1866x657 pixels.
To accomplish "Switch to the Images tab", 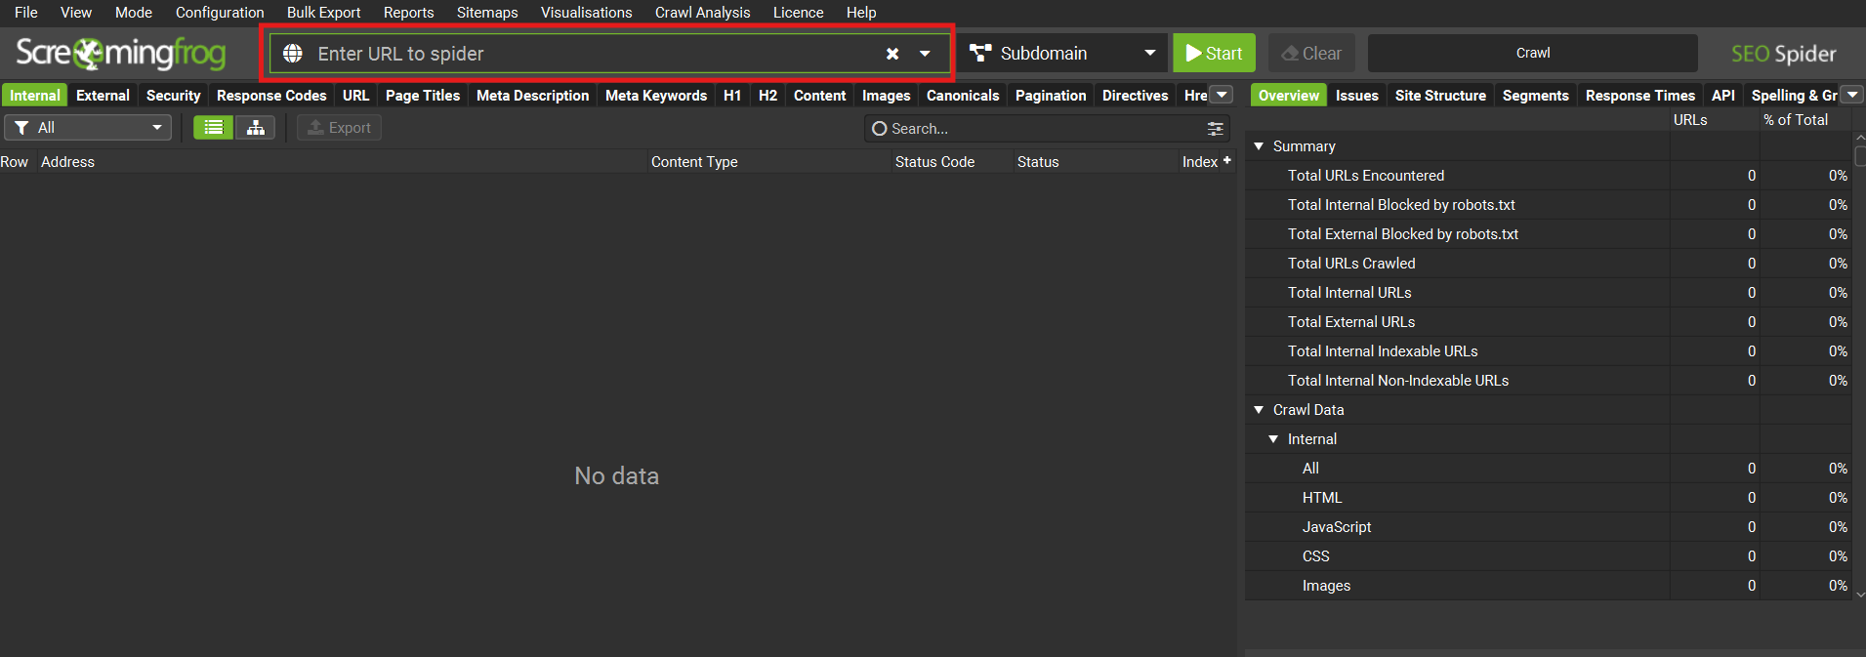I will pos(886,96).
